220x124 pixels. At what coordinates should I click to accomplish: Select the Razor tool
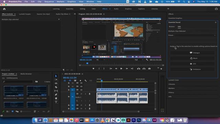[x=56, y=87]
